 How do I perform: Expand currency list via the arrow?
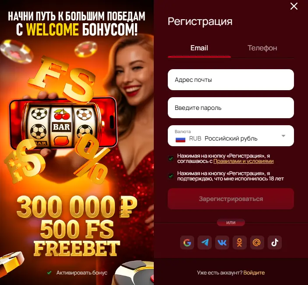coord(283,136)
